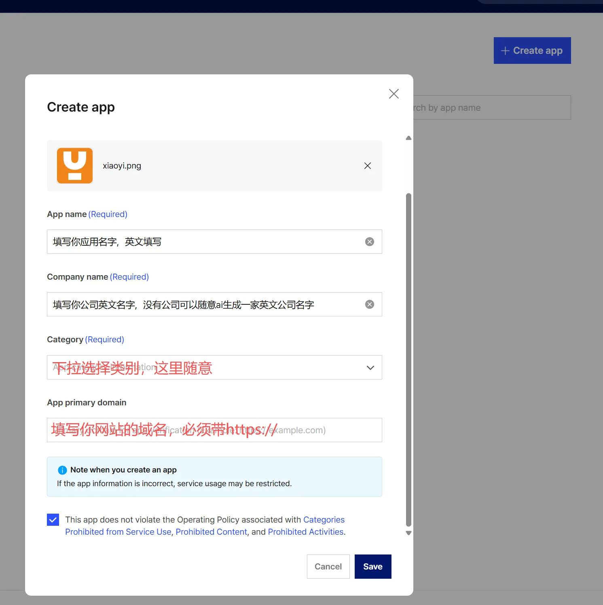Focus the Company name input field

[x=214, y=304]
